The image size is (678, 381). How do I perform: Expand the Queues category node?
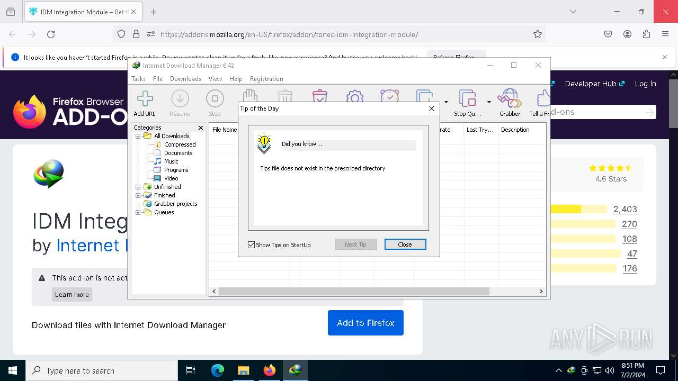138,212
